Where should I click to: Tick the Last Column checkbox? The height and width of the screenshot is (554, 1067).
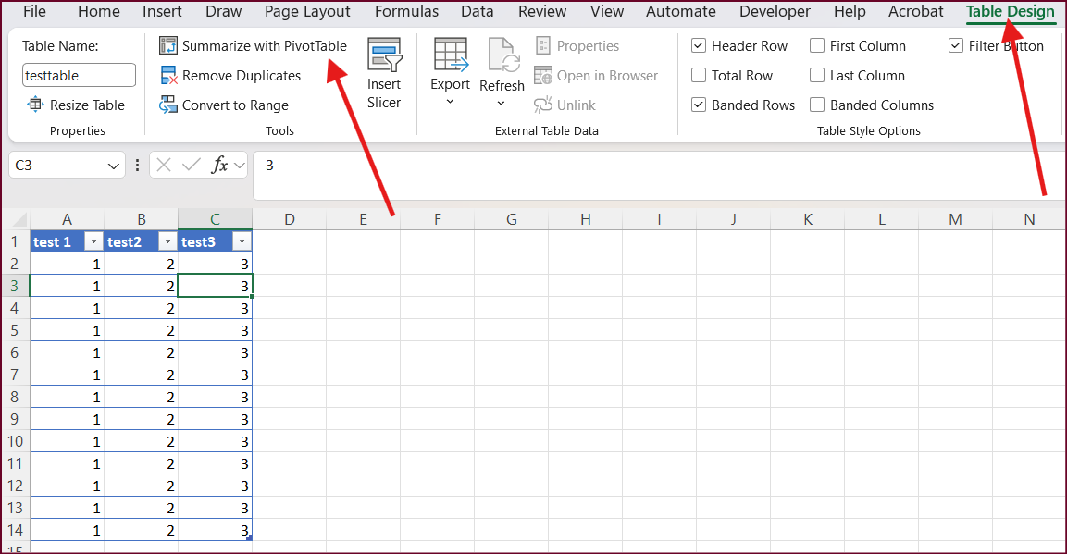point(817,76)
